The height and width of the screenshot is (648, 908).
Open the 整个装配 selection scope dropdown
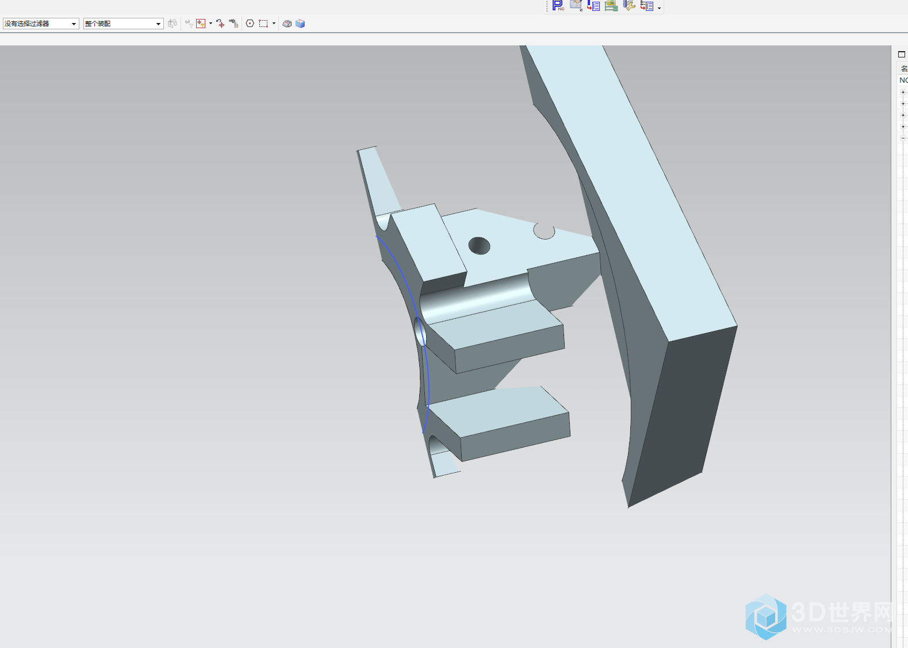point(123,24)
